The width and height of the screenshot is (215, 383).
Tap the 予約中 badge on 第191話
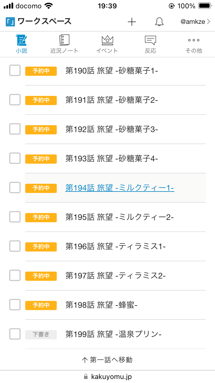coord(41,100)
